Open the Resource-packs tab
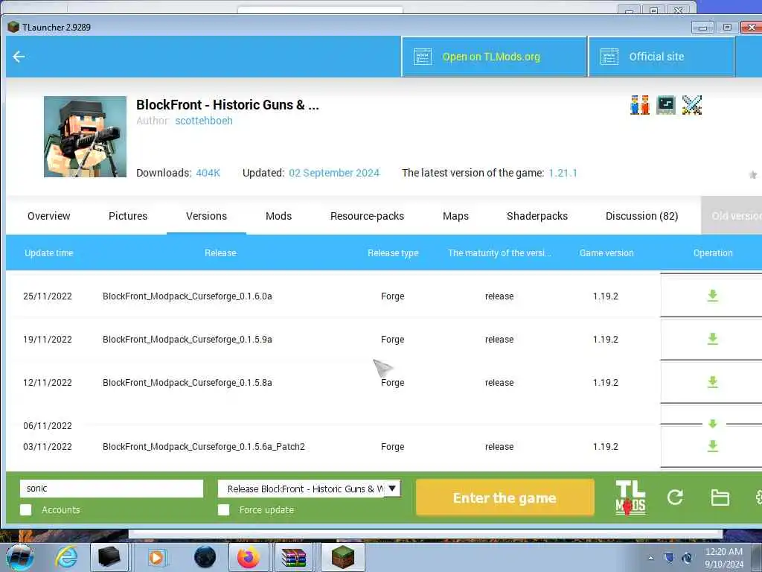Image resolution: width=762 pixels, height=572 pixels. (368, 216)
